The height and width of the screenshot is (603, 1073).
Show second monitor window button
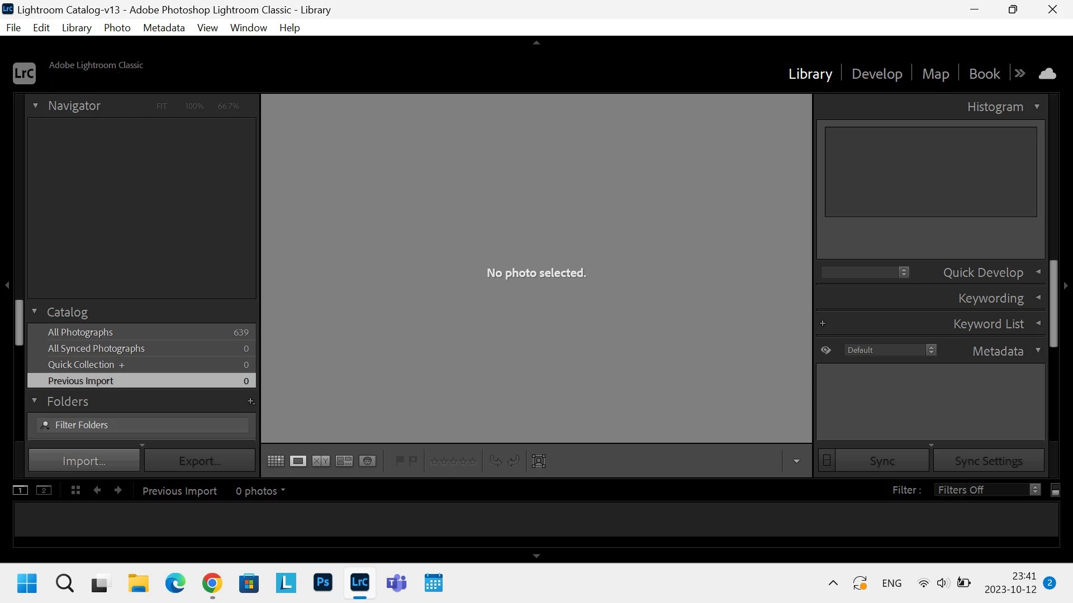[44, 490]
